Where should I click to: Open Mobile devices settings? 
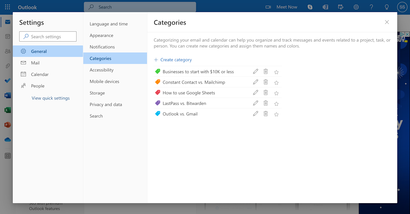(115, 81)
